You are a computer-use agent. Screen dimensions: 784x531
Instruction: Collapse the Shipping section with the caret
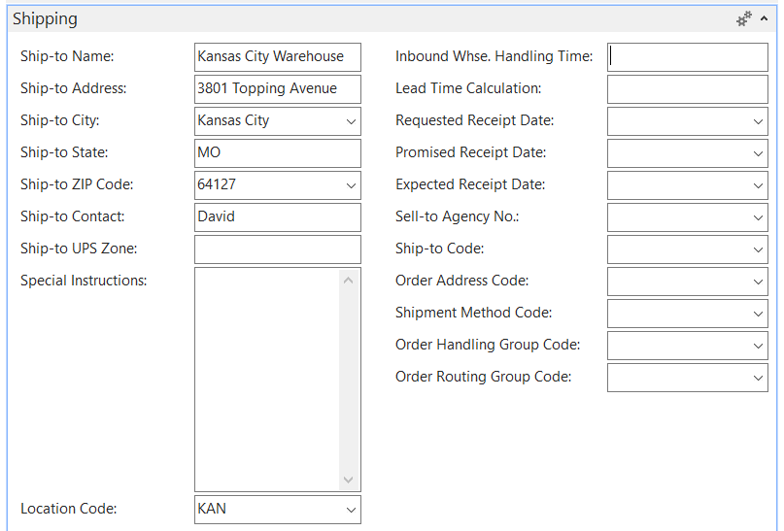click(x=764, y=18)
